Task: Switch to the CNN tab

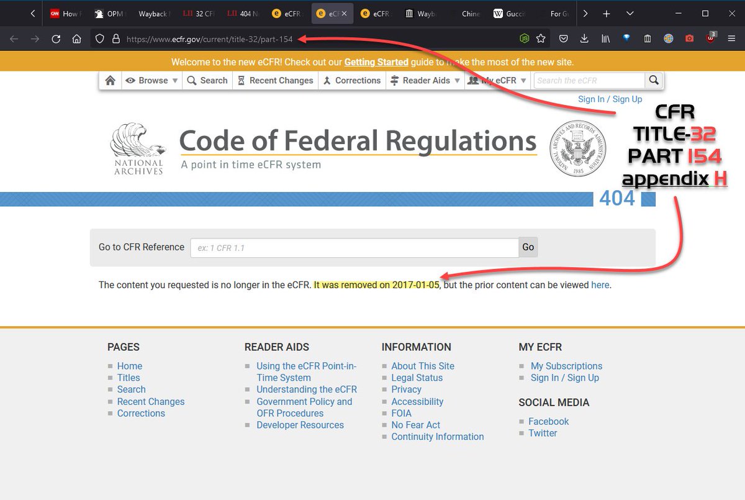Action: (65, 14)
